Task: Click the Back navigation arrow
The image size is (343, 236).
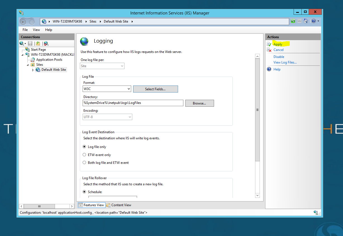Action: click(x=23, y=22)
